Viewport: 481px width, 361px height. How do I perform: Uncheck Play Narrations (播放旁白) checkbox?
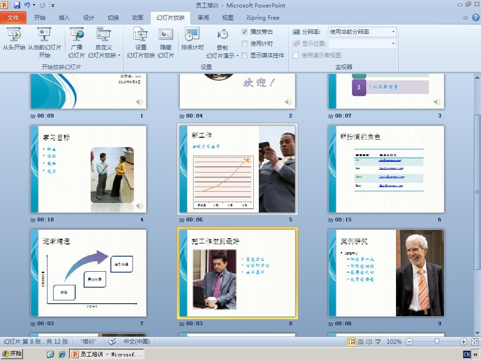coord(244,31)
